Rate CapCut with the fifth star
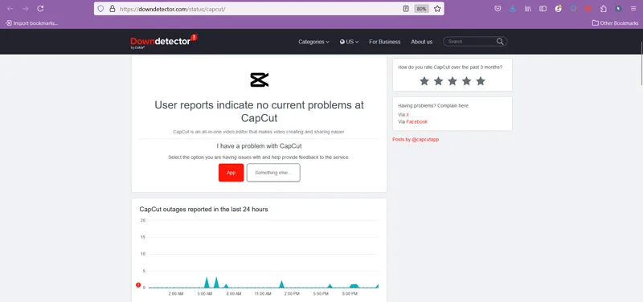This screenshot has width=643, height=302. (481, 81)
